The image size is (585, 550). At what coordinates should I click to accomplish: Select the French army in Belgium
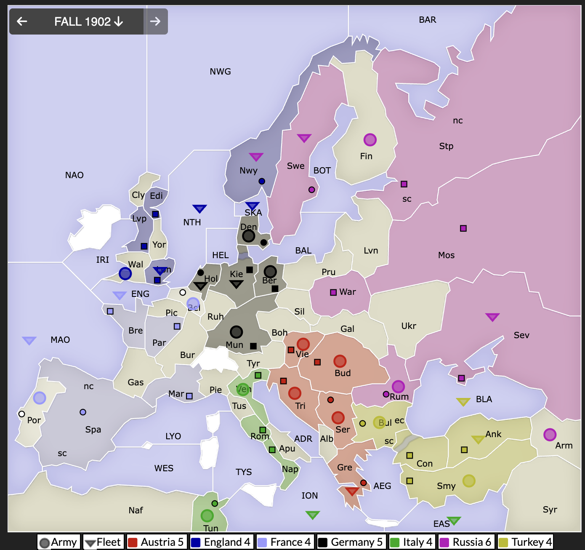pos(193,303)
